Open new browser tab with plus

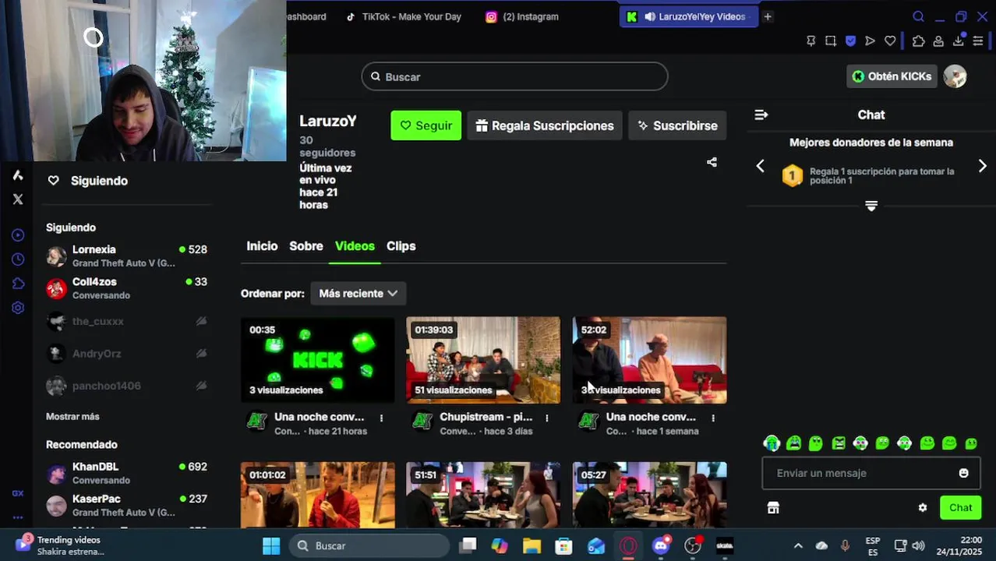coord(768,16)
